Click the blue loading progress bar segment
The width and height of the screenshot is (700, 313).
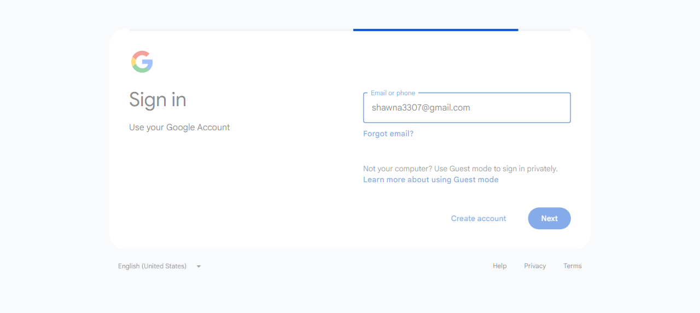pyautogui.click(x=436, y=30)
